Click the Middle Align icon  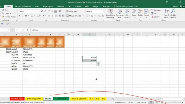53,11
